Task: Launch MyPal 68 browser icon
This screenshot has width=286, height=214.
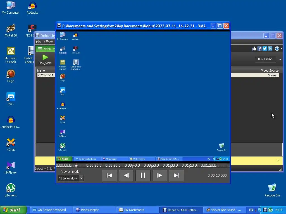Action: (x=11, y=30)
